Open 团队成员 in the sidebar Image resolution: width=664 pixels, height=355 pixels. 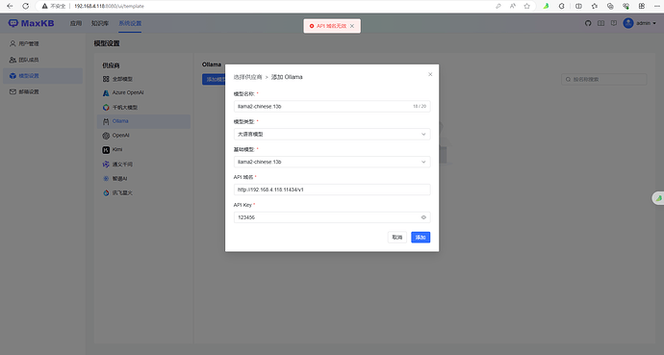point(42,60)
